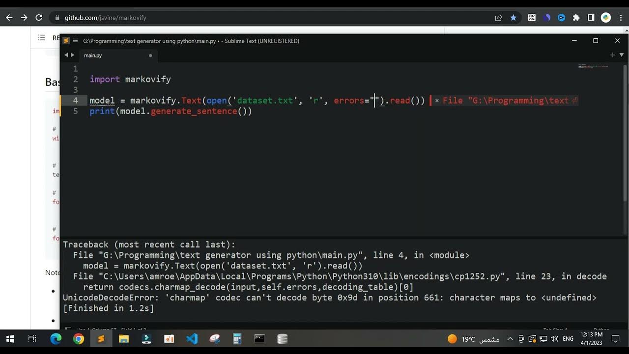Click Meet Now camera tray icon

pos(521,339)
